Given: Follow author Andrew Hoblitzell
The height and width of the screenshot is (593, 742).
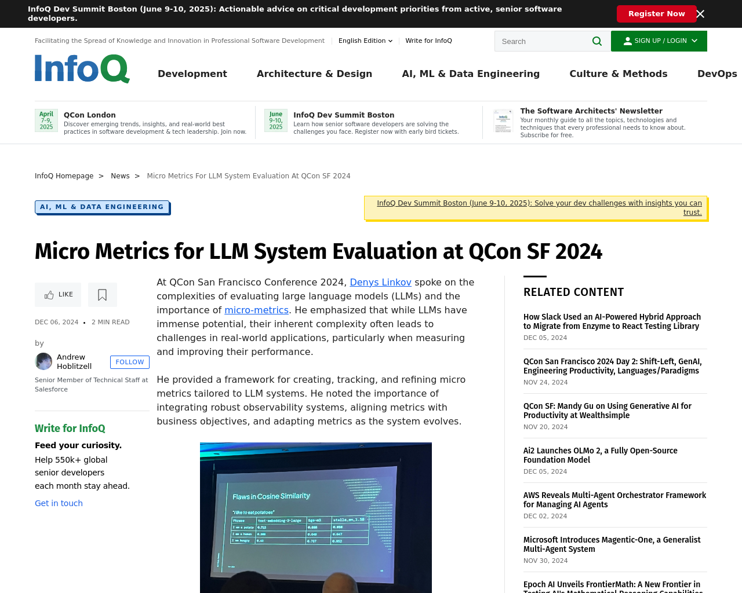Looking at the screenshot, I should (130, 362).
